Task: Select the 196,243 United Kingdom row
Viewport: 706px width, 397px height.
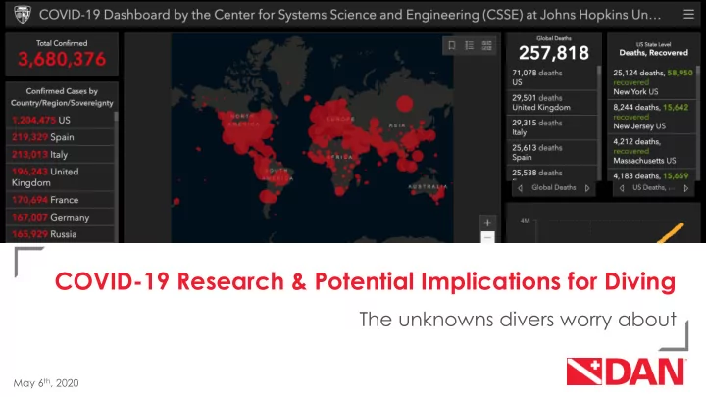Action: point(60,176)
